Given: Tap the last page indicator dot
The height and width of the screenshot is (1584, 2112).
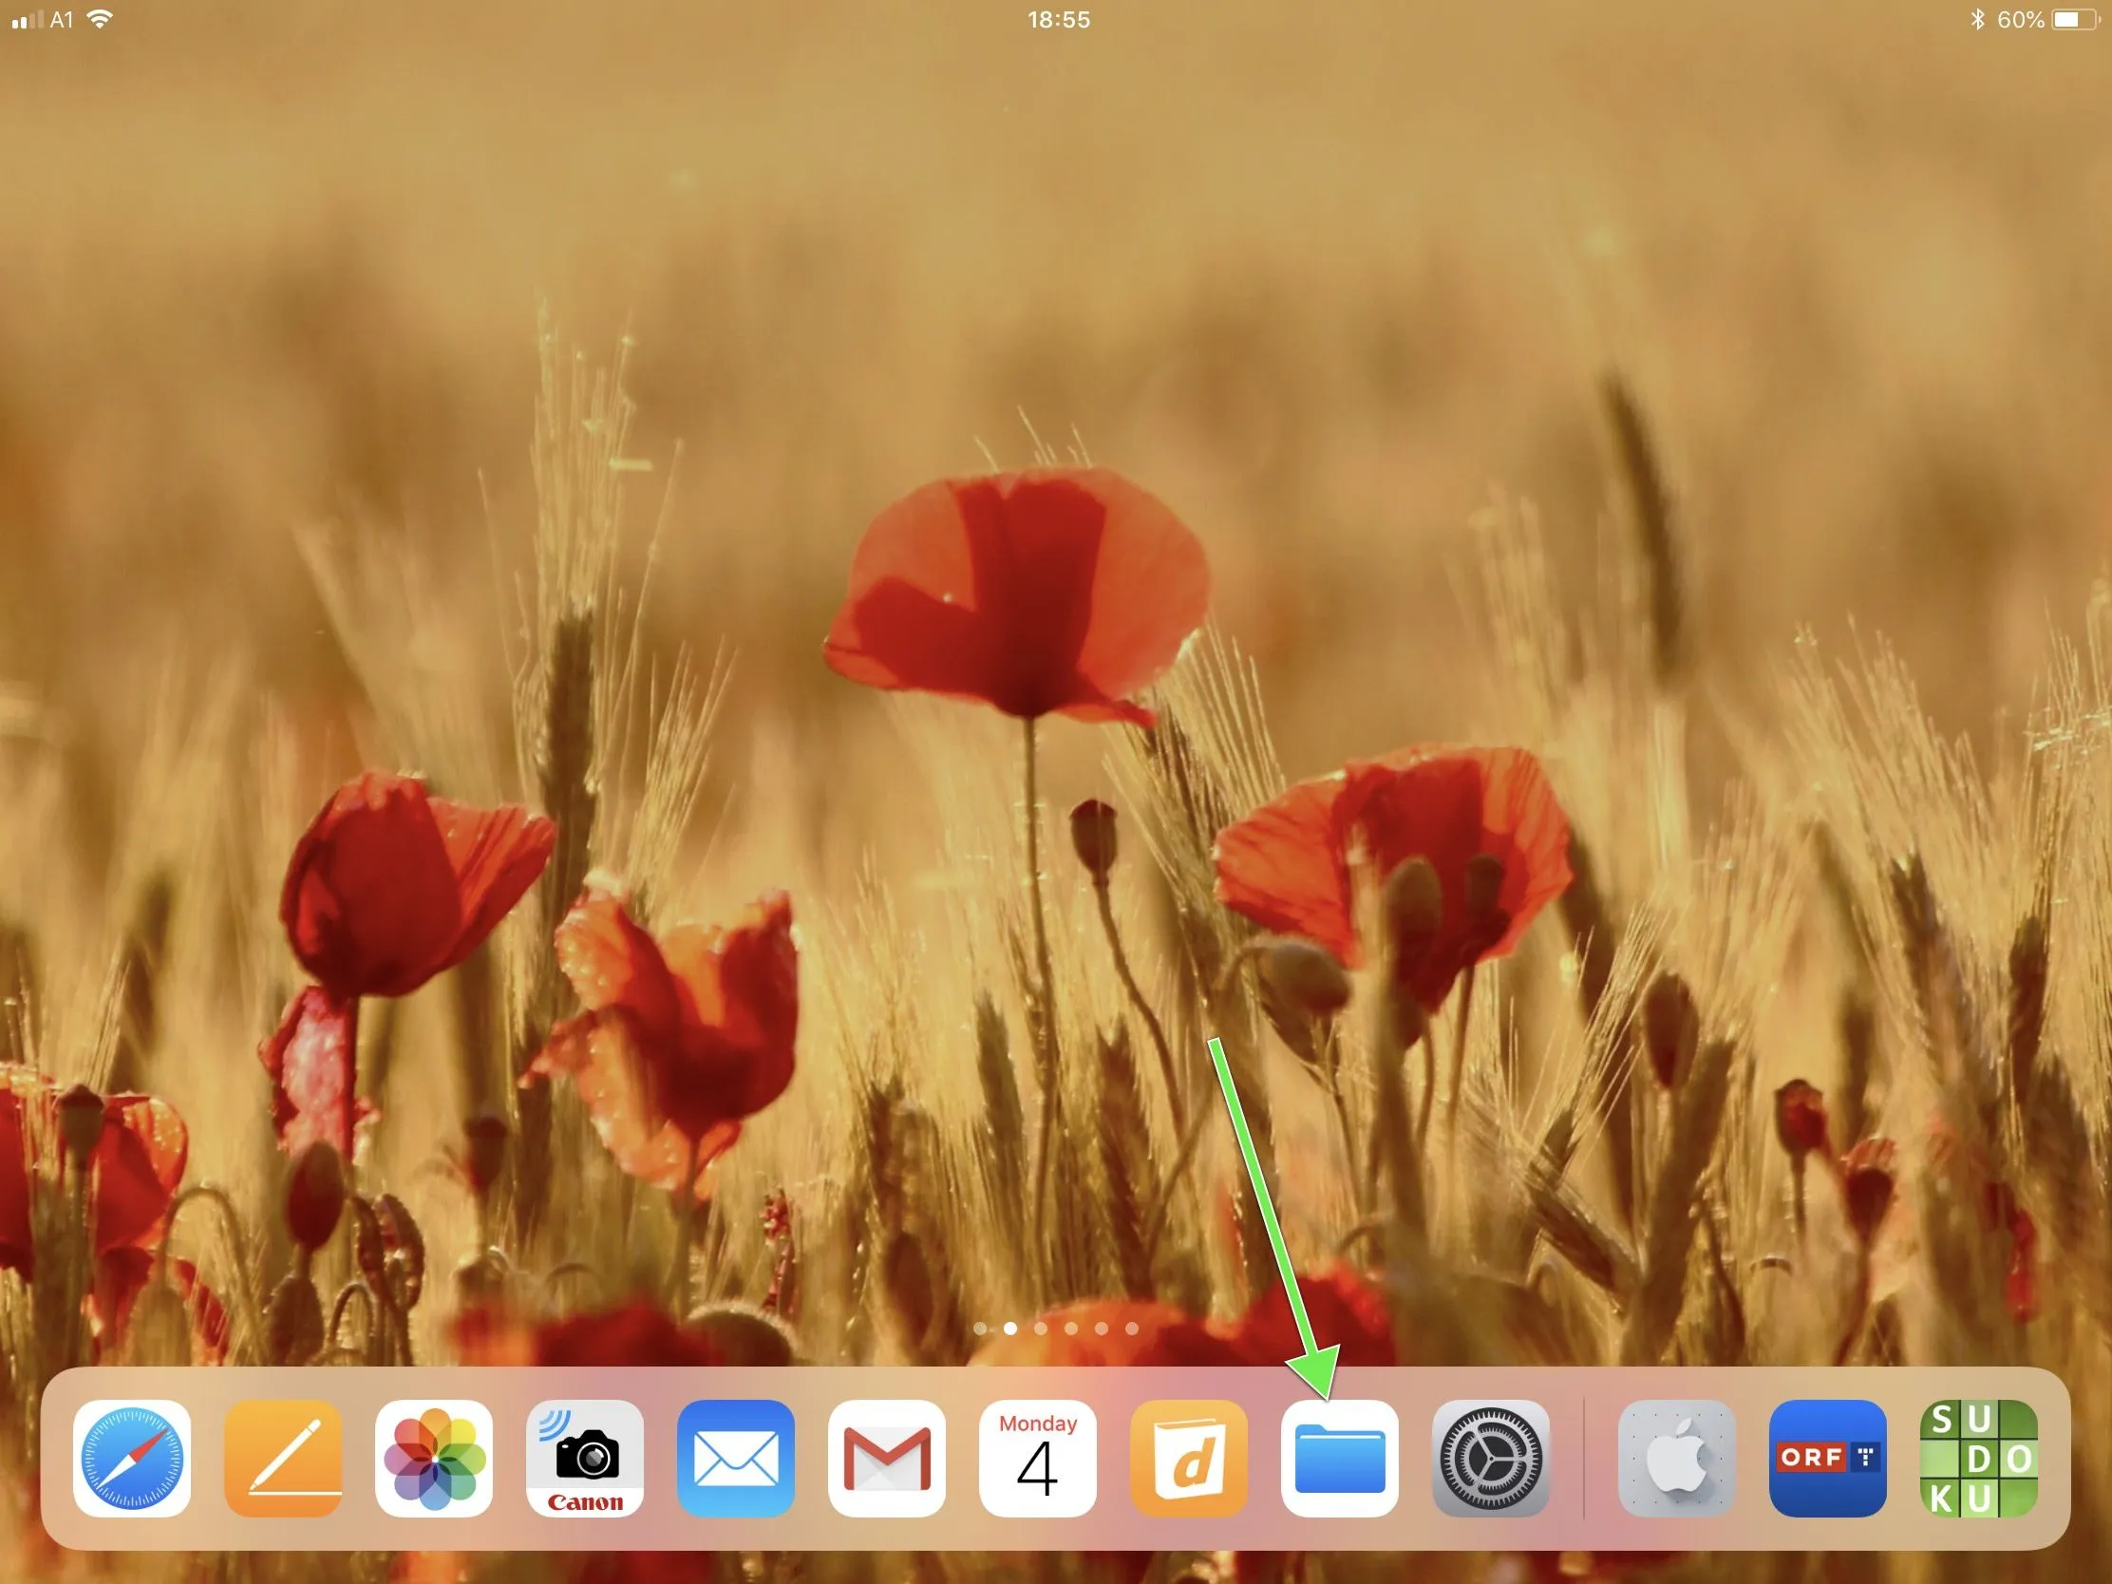Looking at the screenshot, I should [1131, 1329].
